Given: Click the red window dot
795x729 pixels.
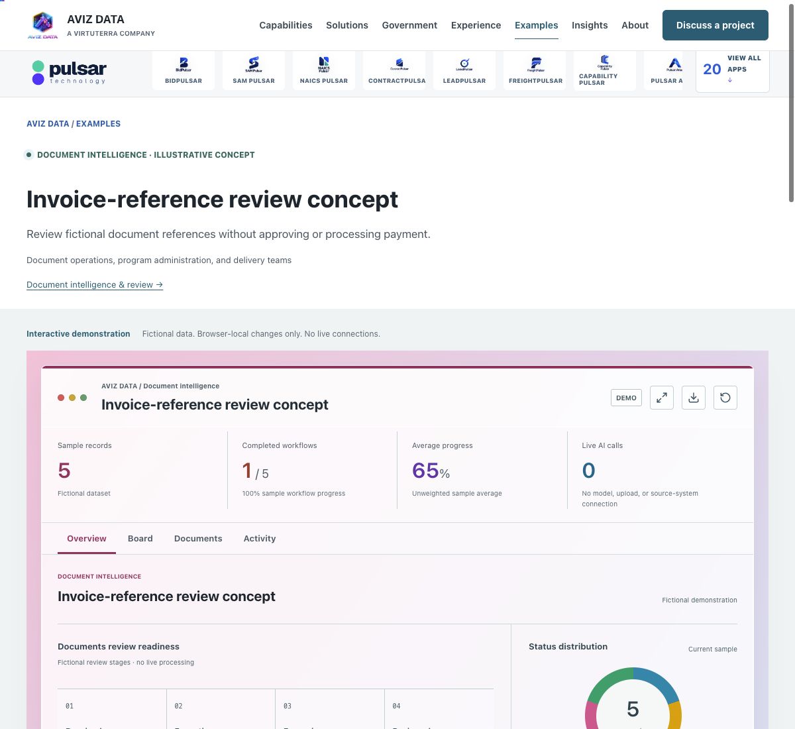Looking at the screenshot, I should point(61,398).
